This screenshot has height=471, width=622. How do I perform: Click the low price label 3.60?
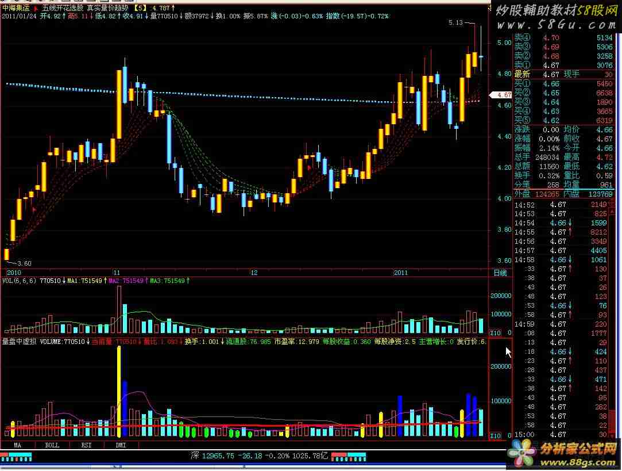(24, 264)
